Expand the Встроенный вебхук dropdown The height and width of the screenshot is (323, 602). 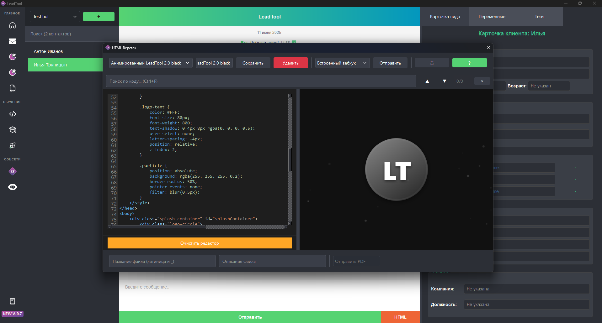[x=342, y=63]
